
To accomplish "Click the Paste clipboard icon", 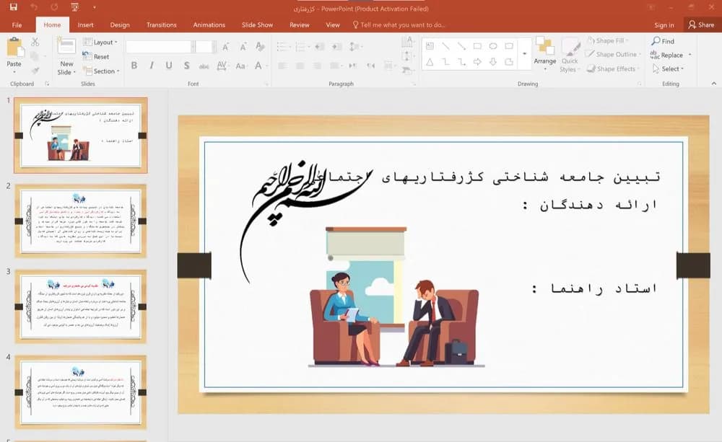I will click(14, 48).
